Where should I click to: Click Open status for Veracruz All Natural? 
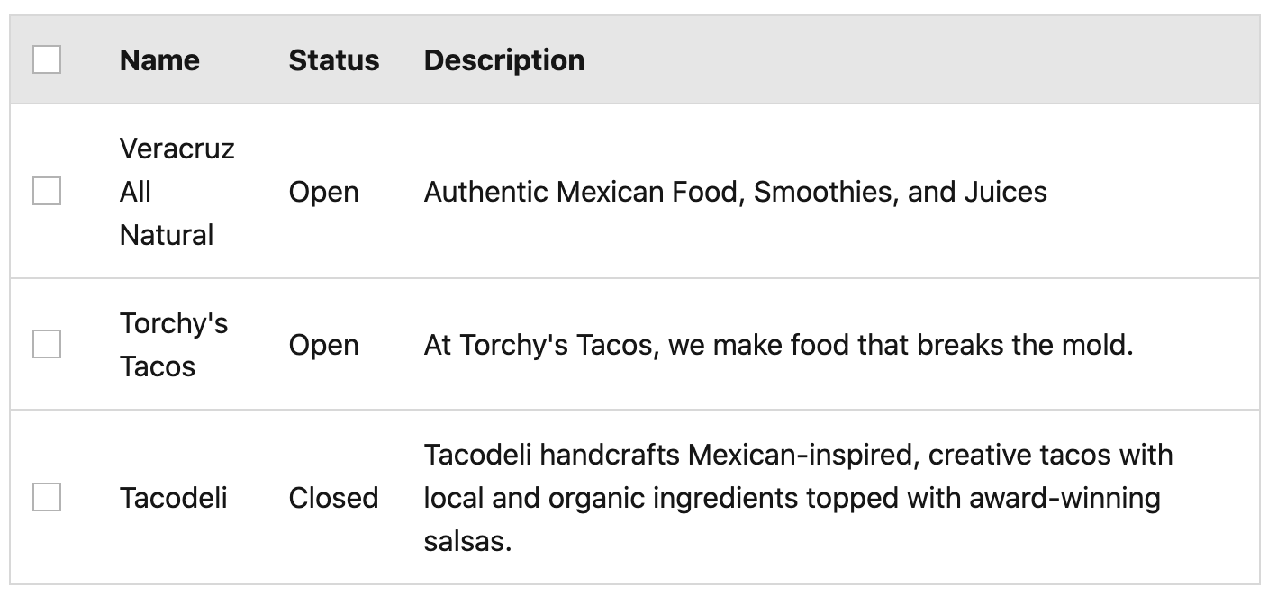pos(323,193)
